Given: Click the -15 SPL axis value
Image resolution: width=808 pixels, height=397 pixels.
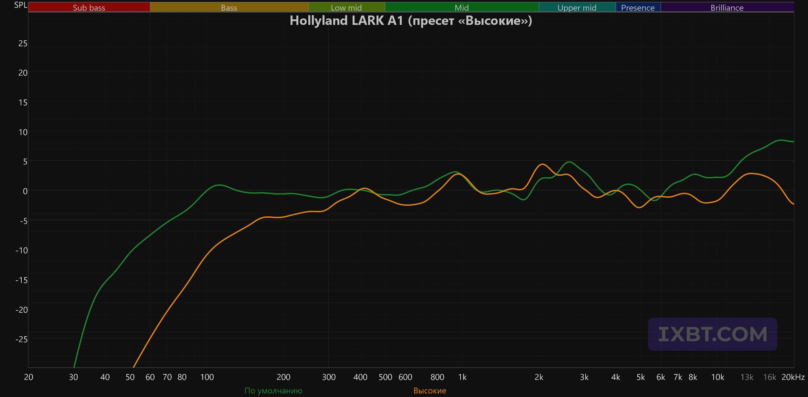Looking at the screenshot, I should coord(22,280).
